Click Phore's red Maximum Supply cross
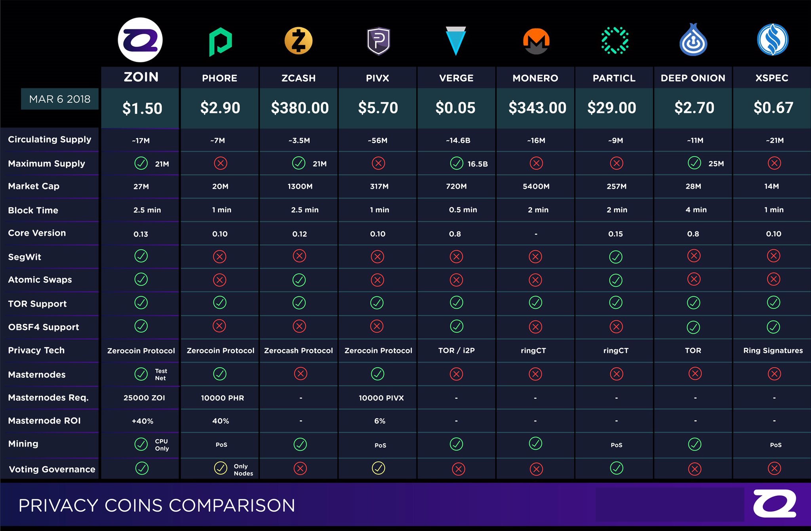Viewport: 811px width, 531px height. [x=220, y=163]
